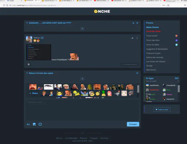Screen dimensions: 187x144
Task: Select the sparkling yellow smiley sticker
Action: point(60,93)
